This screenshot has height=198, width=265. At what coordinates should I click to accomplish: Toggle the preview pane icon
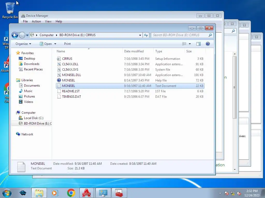click(x=198, y=44)
